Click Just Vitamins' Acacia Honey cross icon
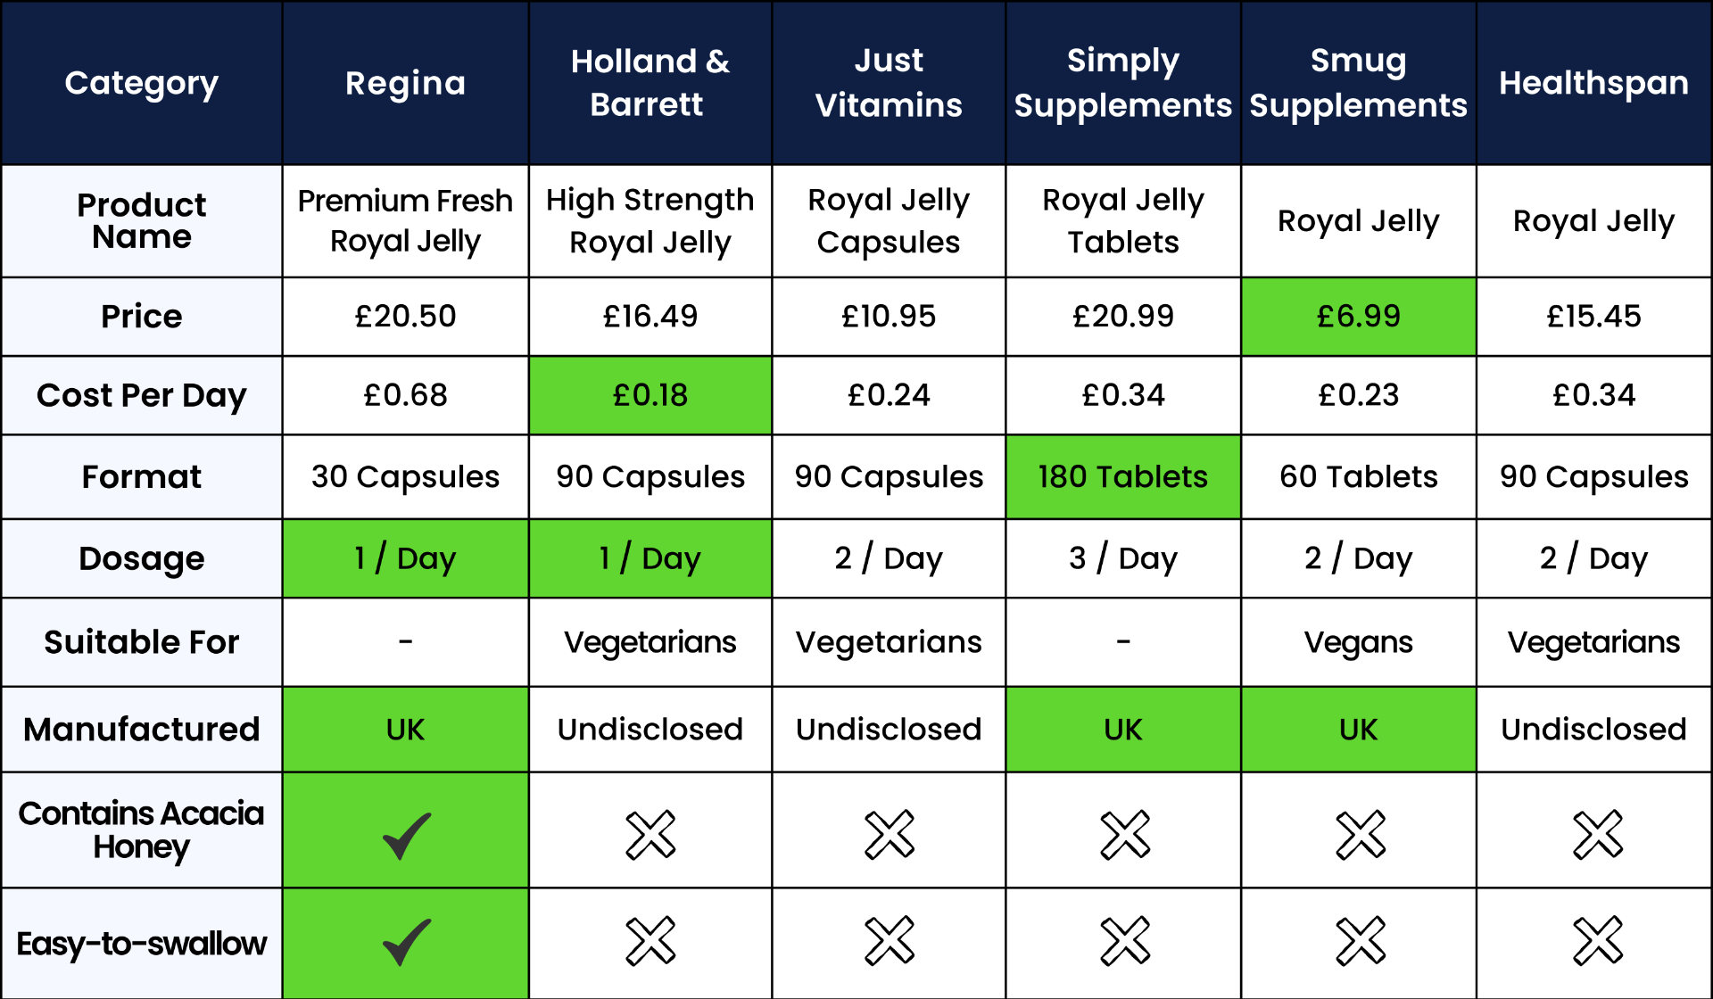The image size is (1713, 999). pyautogui.click(x=890, y=835)
